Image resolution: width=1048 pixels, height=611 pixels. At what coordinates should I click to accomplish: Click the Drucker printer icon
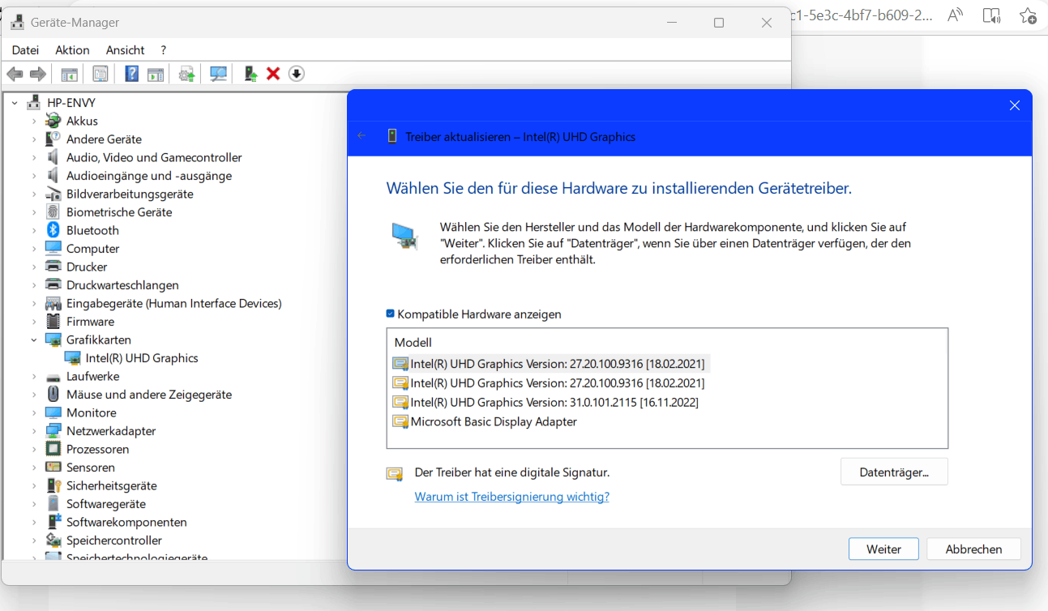pyautogui.click(x=53, y=267)
